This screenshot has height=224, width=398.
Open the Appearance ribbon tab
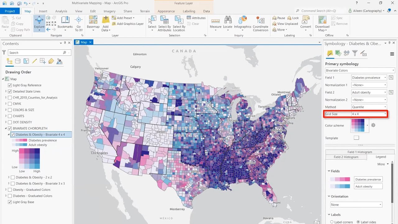[166, 11]
